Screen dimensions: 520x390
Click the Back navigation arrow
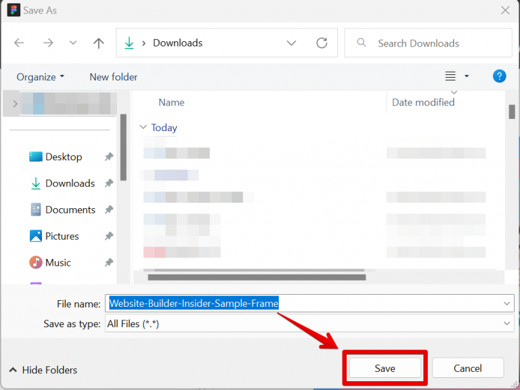pyautogui.click(x=19, y=43)
